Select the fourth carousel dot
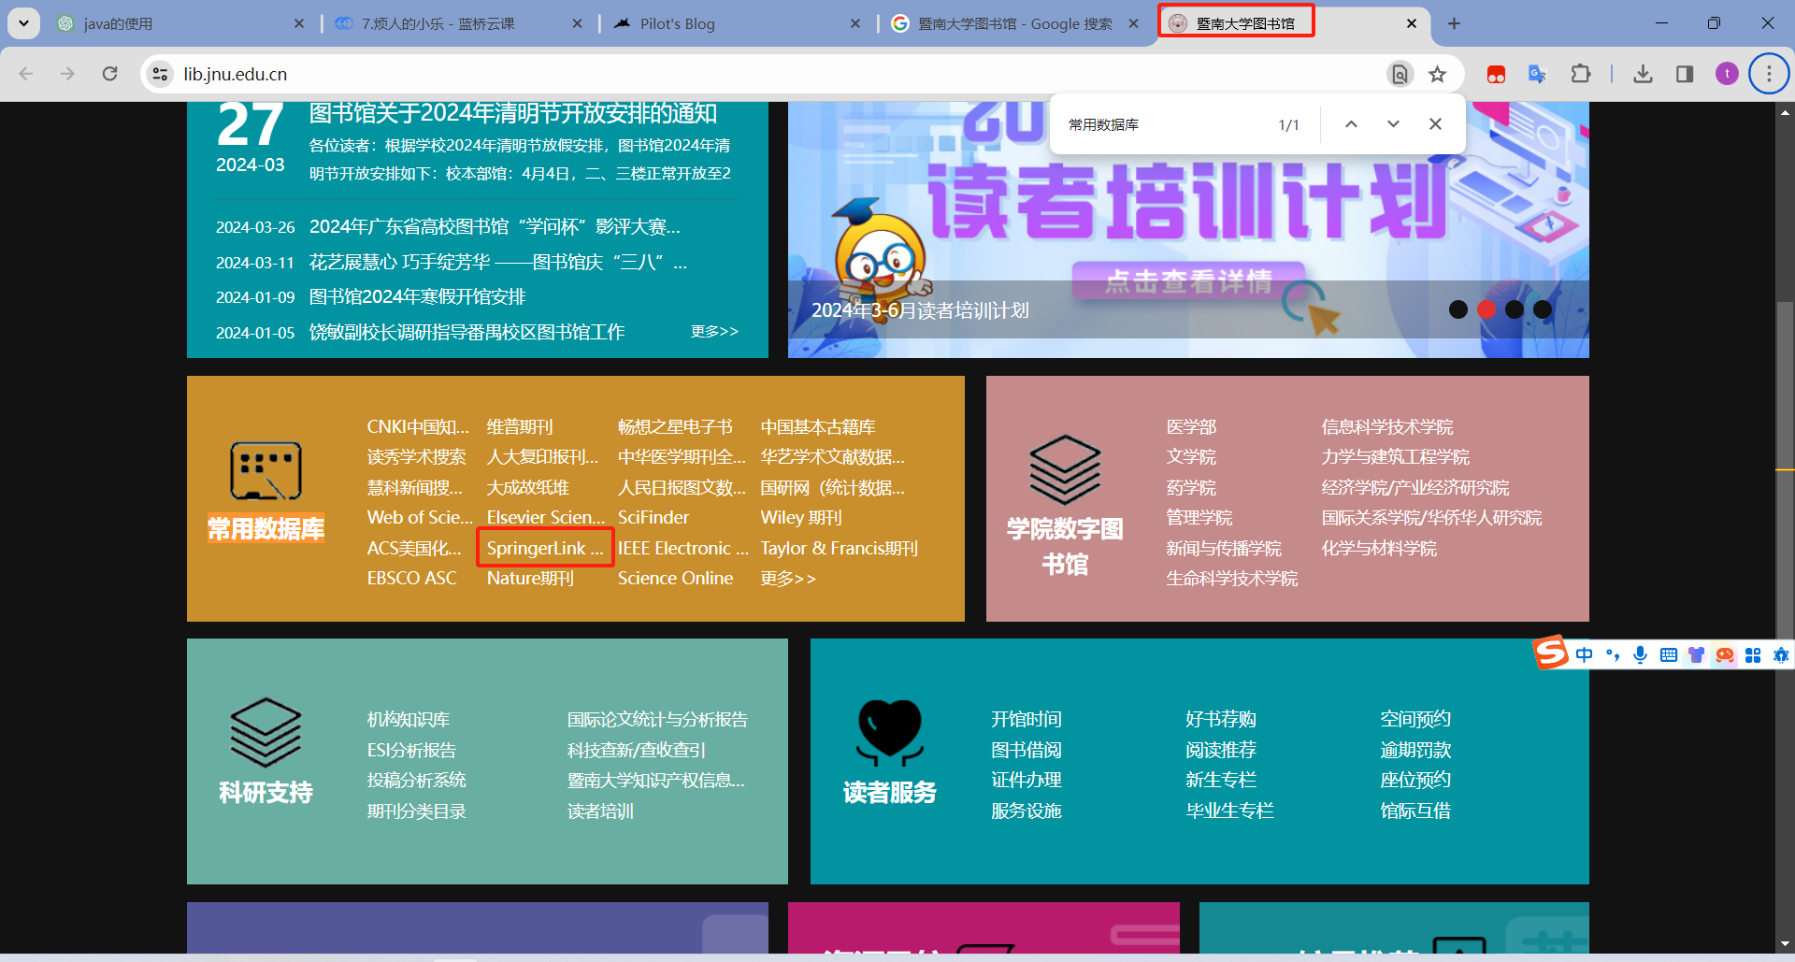 tap(1543, 309)
